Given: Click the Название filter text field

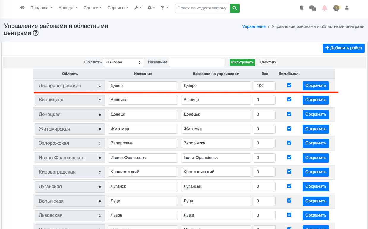Looking at the screenshot, I should pos(196,62).
